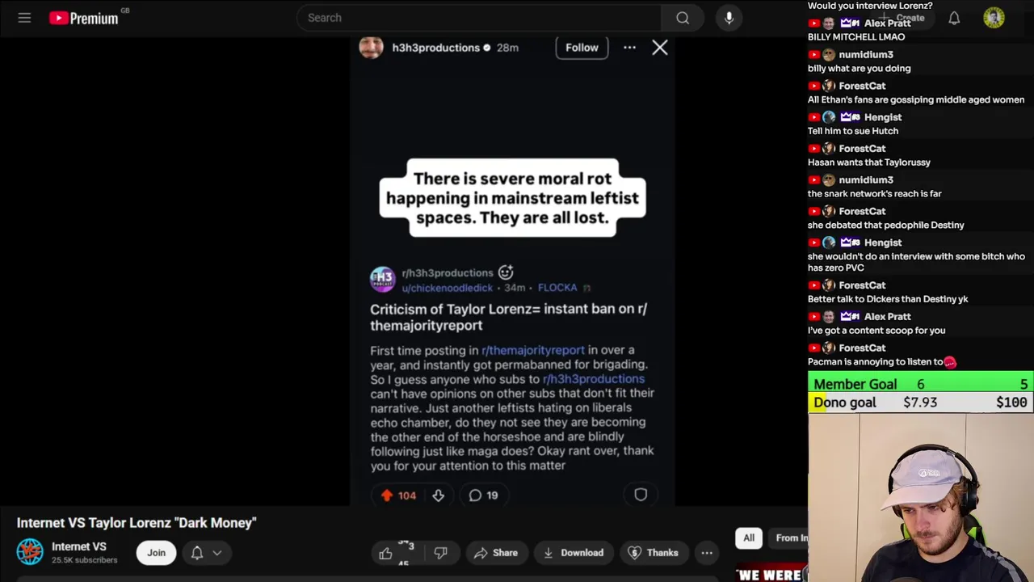Open the notifications bell in the top bar
This screenshot has width=1034, height=582.
pyautogui.click(x=954, y=18)
